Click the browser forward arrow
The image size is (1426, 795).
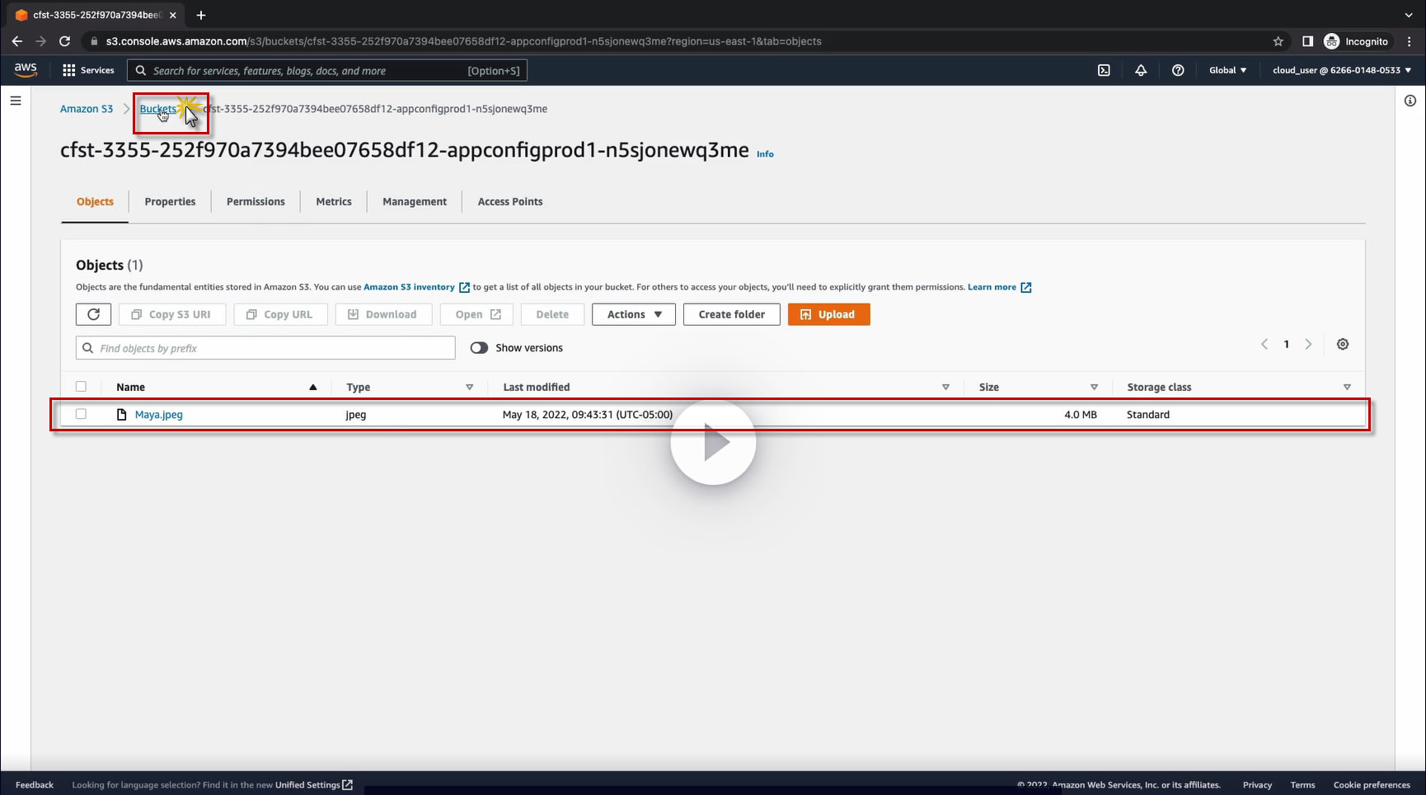[x=41, y=41]
